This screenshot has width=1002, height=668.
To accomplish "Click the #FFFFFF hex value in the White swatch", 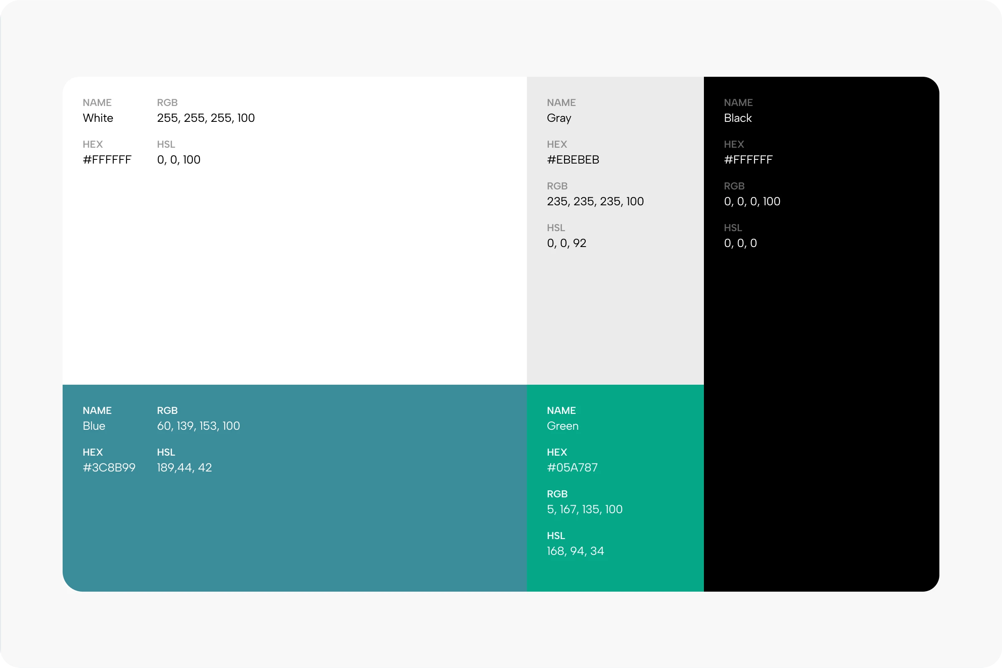I will [107, 160].
